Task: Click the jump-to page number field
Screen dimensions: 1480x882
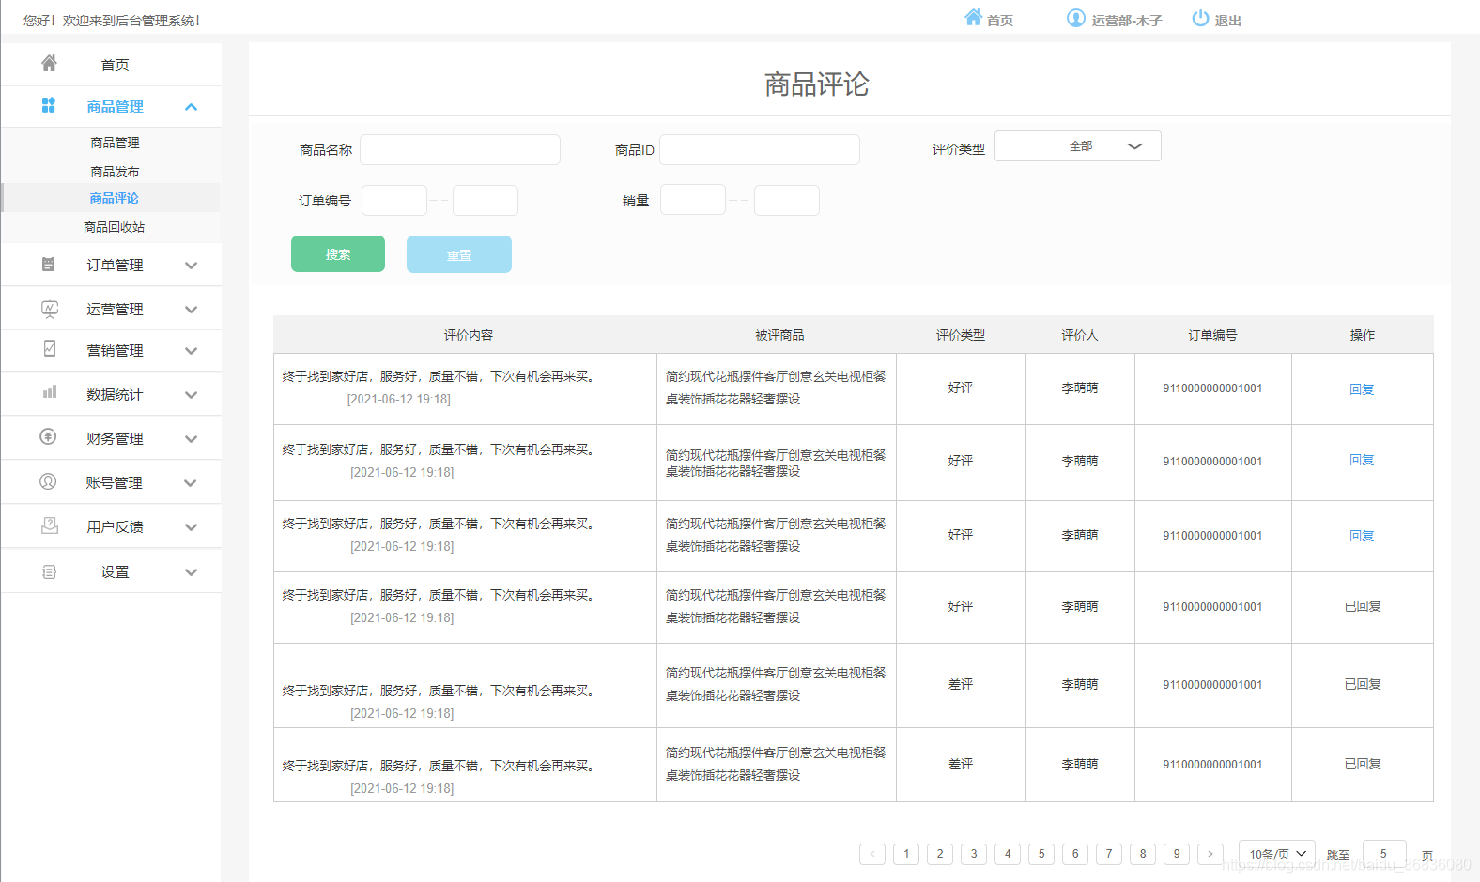Action: 1384,854
